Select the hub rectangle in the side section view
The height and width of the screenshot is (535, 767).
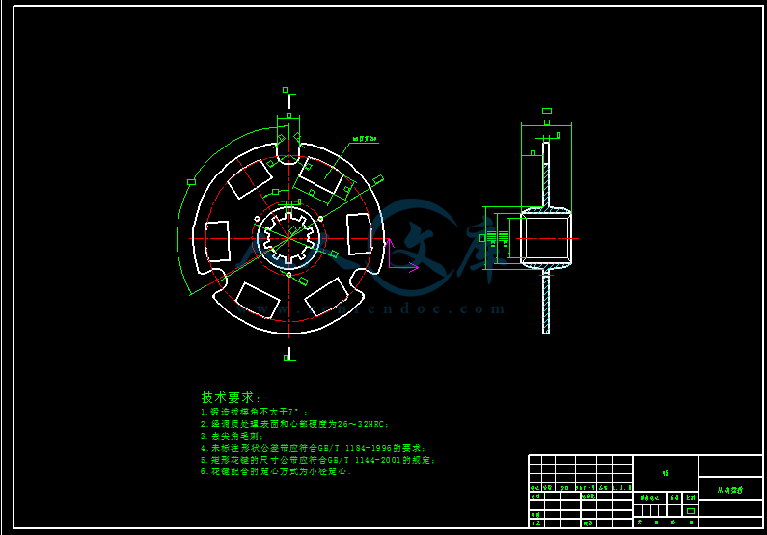pos(546,236)
